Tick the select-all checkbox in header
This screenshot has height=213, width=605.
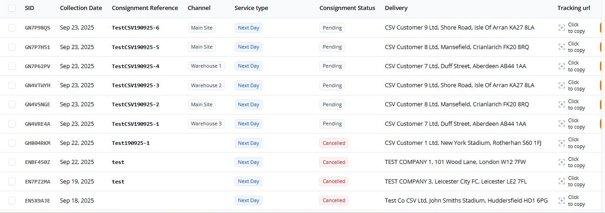click(12, 8)
